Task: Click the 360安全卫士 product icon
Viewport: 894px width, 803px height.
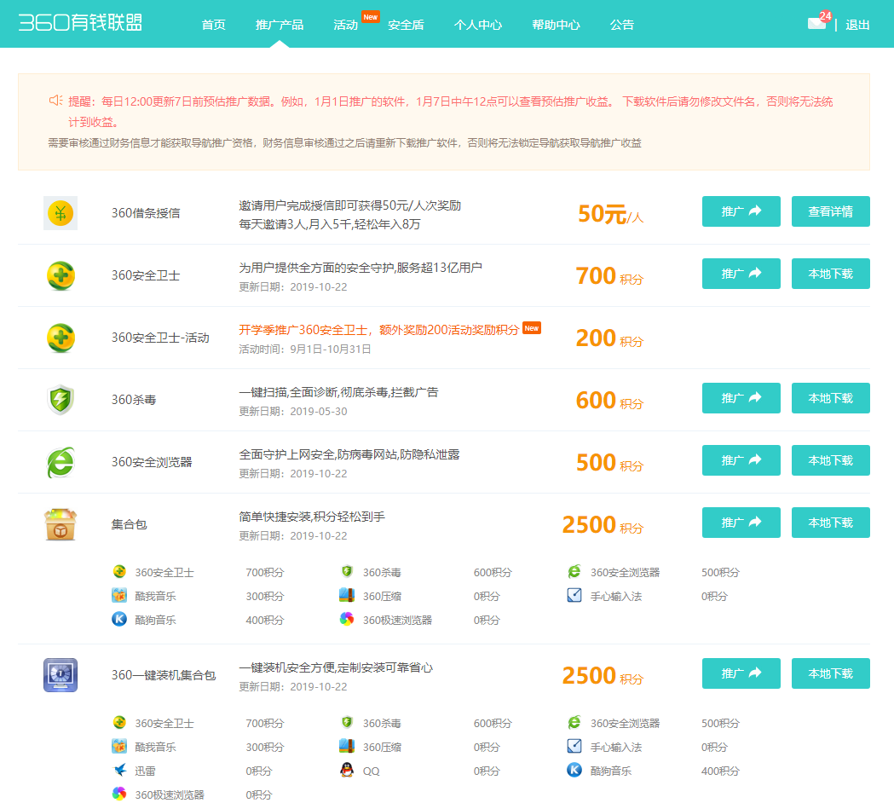Action: coord(61,275)
